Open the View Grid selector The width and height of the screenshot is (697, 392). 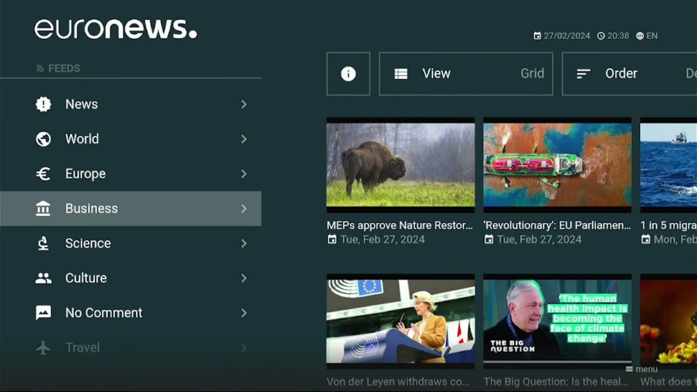click(466, 73)
